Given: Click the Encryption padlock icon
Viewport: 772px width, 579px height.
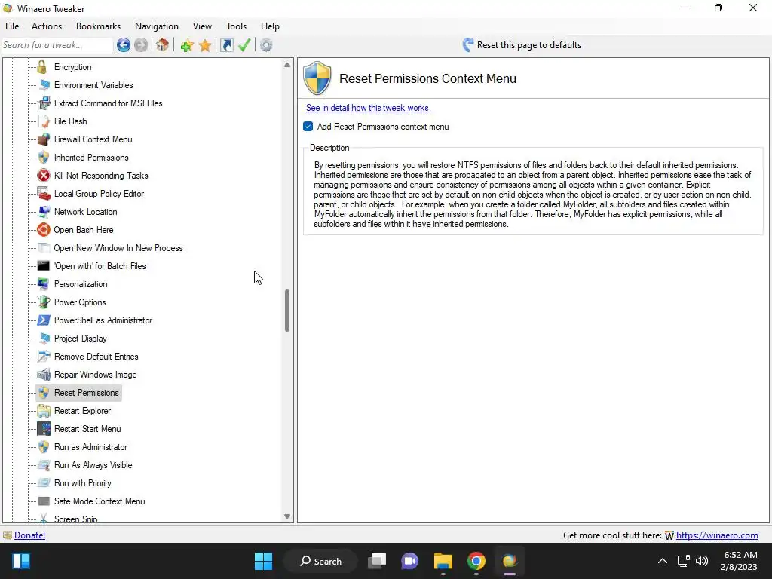Looking at the screenshot, I should coord(42,67).
